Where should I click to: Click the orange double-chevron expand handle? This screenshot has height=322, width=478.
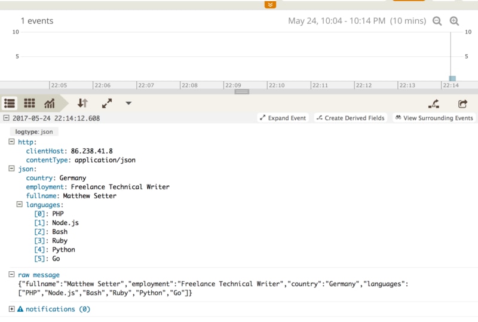coord(270,4)
